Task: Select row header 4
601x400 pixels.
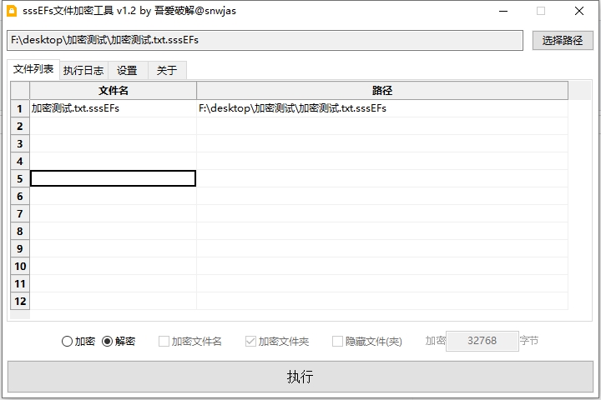Action: (x=20, y=161)
